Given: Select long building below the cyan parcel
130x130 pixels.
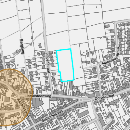Looking at the screenshot, I should (x=71, y=85).
